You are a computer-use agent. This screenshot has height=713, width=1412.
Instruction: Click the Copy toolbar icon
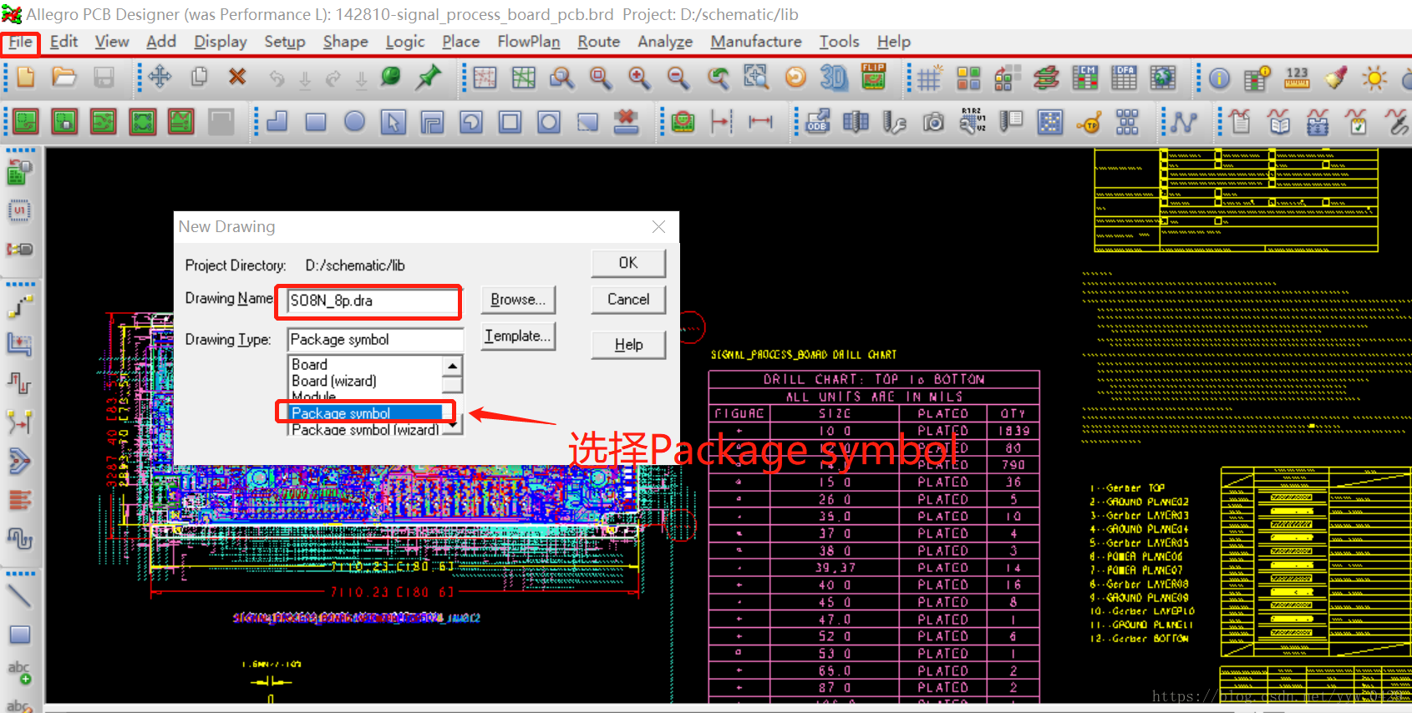[199, 78]
